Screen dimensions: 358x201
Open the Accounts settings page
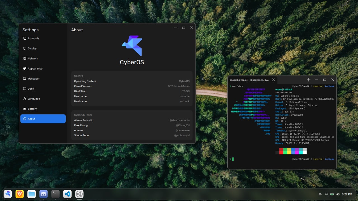click(x=43, y=38)
